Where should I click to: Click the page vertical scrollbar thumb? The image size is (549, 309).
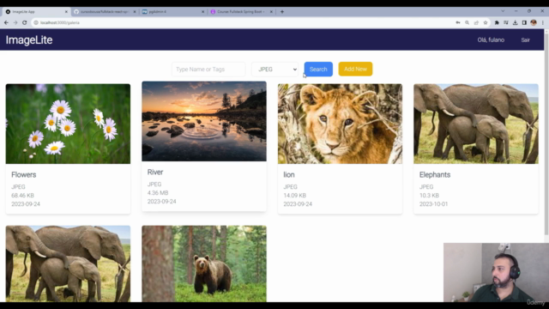pyautogui.click(x=546, y=133)
